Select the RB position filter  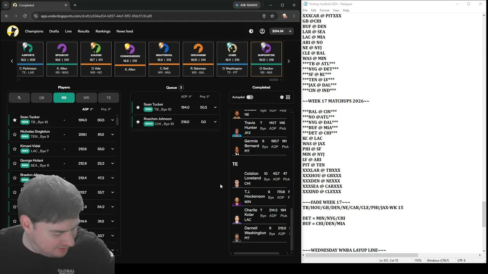coord(64,98)
